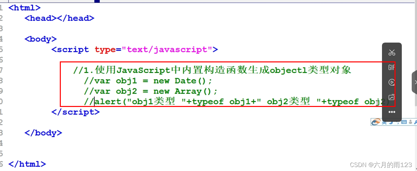Click the "text/javascript" attribute value
Screen dimensions: 417x171
[x=167, y=50]
